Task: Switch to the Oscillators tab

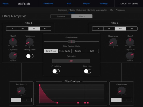Action: pos(62,10)
